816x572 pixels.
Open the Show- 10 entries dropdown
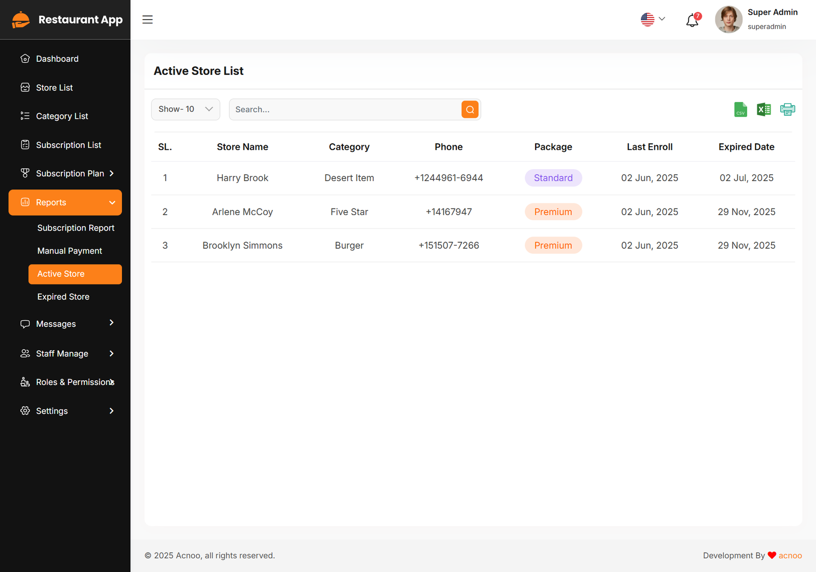click(x=186, y=110)
